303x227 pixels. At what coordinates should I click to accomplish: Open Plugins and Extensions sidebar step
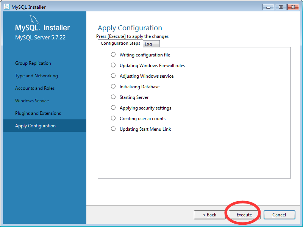(38, 113)
